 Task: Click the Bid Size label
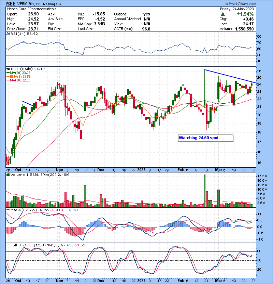click(55, 29)
